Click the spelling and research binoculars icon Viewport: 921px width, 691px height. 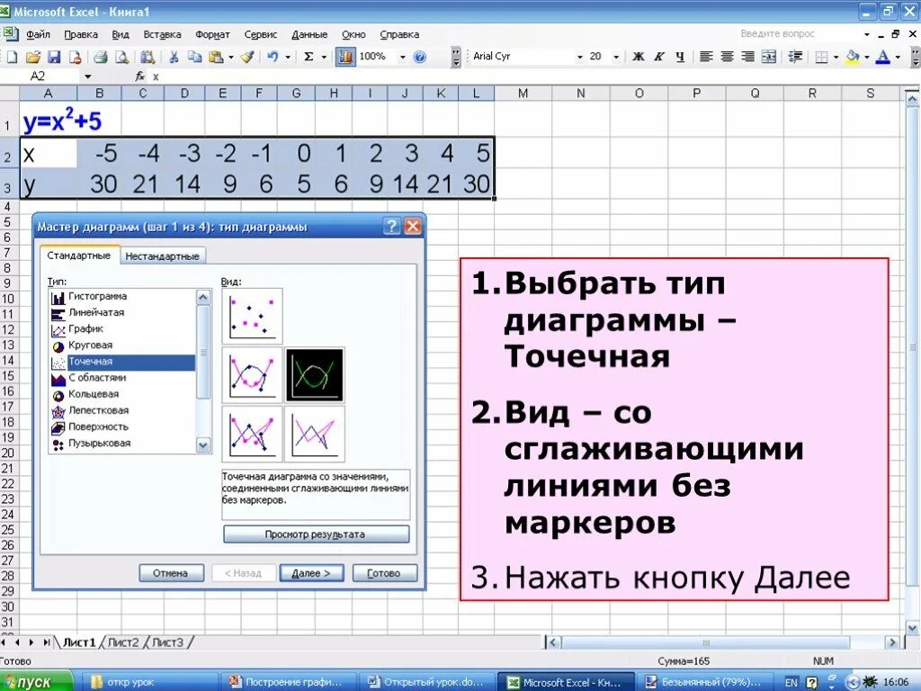point(147,57)
